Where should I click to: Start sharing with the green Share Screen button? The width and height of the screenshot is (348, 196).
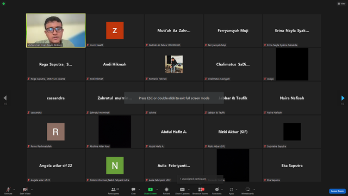click(150, 191)
